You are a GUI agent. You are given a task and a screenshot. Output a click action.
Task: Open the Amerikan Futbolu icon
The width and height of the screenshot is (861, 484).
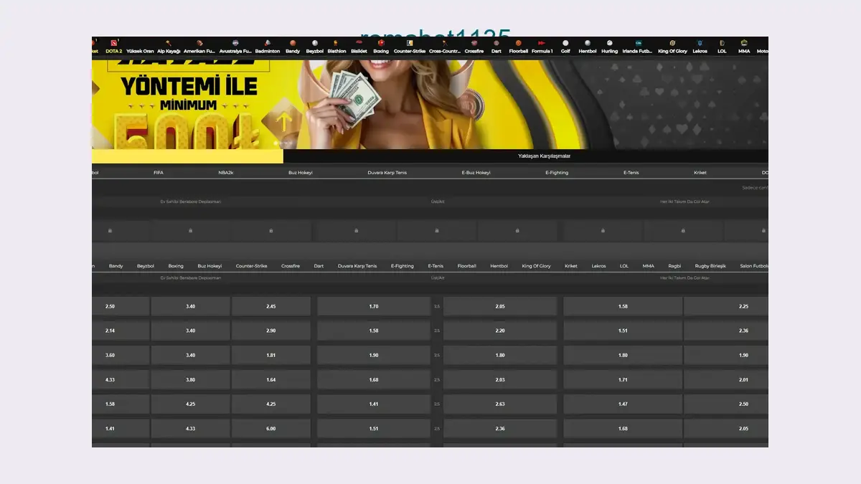pos(199,44)
